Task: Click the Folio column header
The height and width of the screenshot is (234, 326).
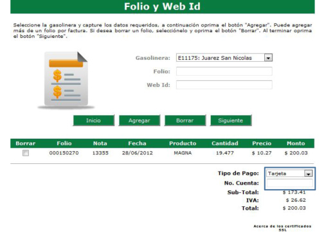Action: pos(64,143)
